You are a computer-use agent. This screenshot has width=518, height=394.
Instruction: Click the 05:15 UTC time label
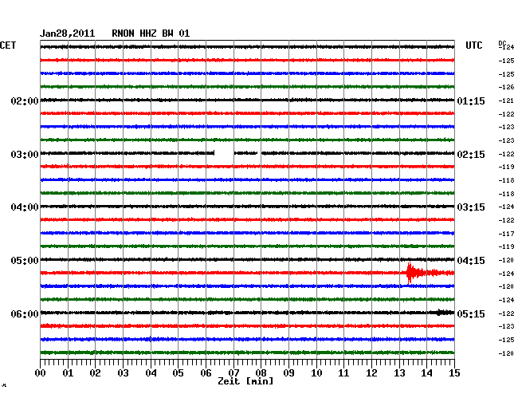pyautogui.click(x=471, y=313)
